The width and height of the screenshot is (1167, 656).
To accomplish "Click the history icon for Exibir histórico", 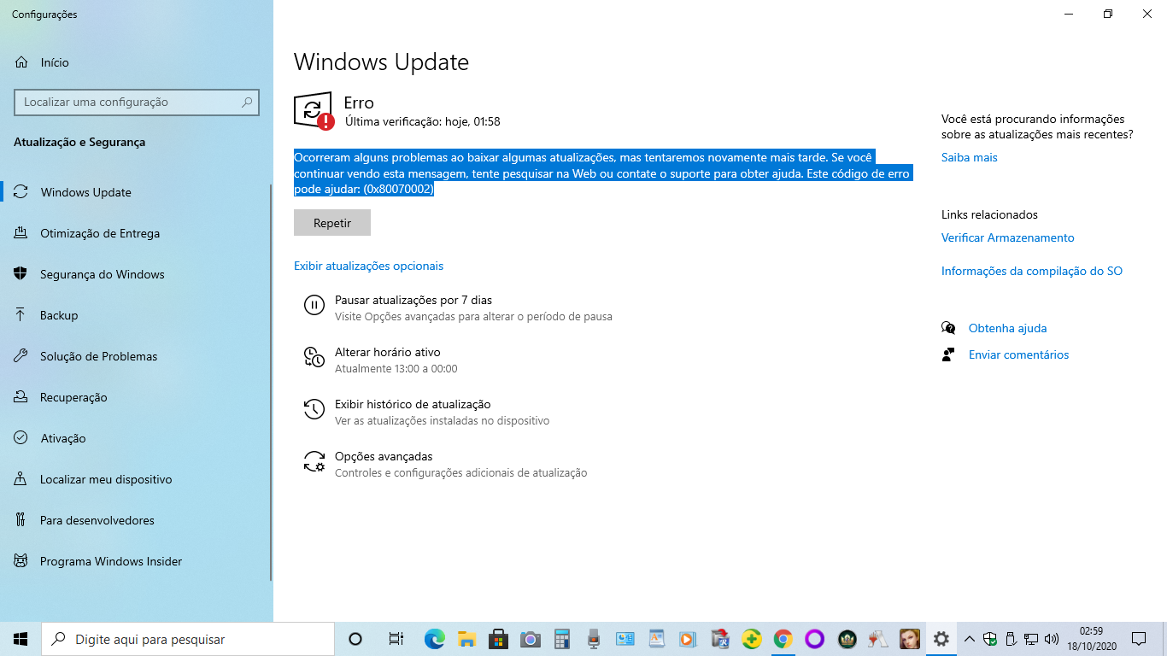I will (x=314, y=409).
